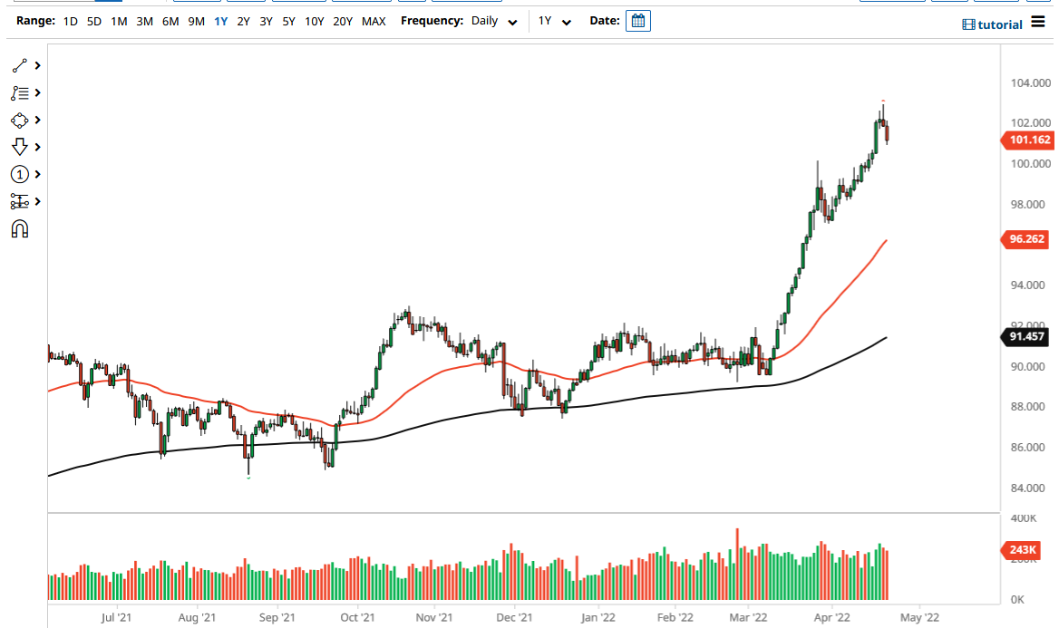Select the shape drawing tool
This screenshot has height=638, width=1059.
(18, 120)
